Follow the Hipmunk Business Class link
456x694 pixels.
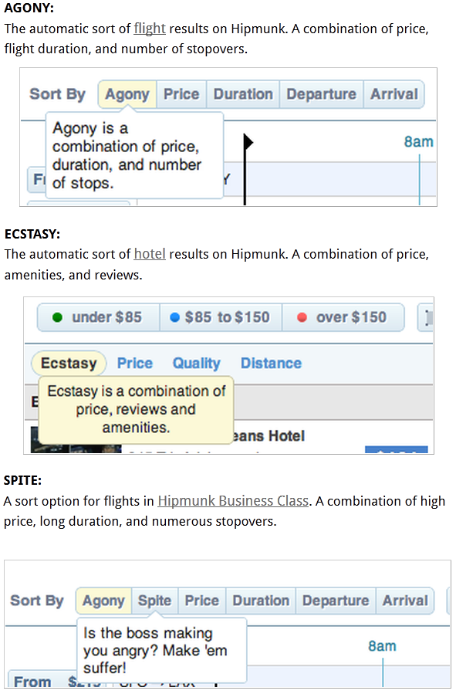tap(233, 500)
